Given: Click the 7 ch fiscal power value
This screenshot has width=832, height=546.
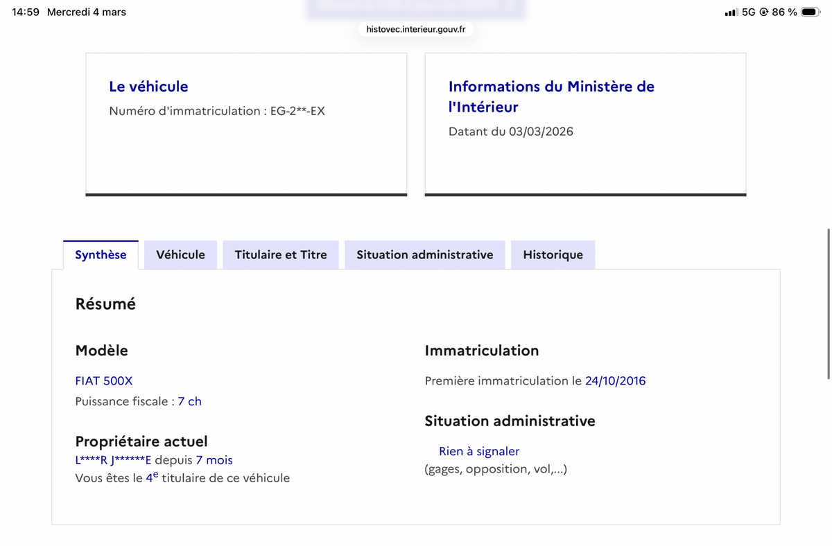Looking at the screenshot, I should coord(189,402).
